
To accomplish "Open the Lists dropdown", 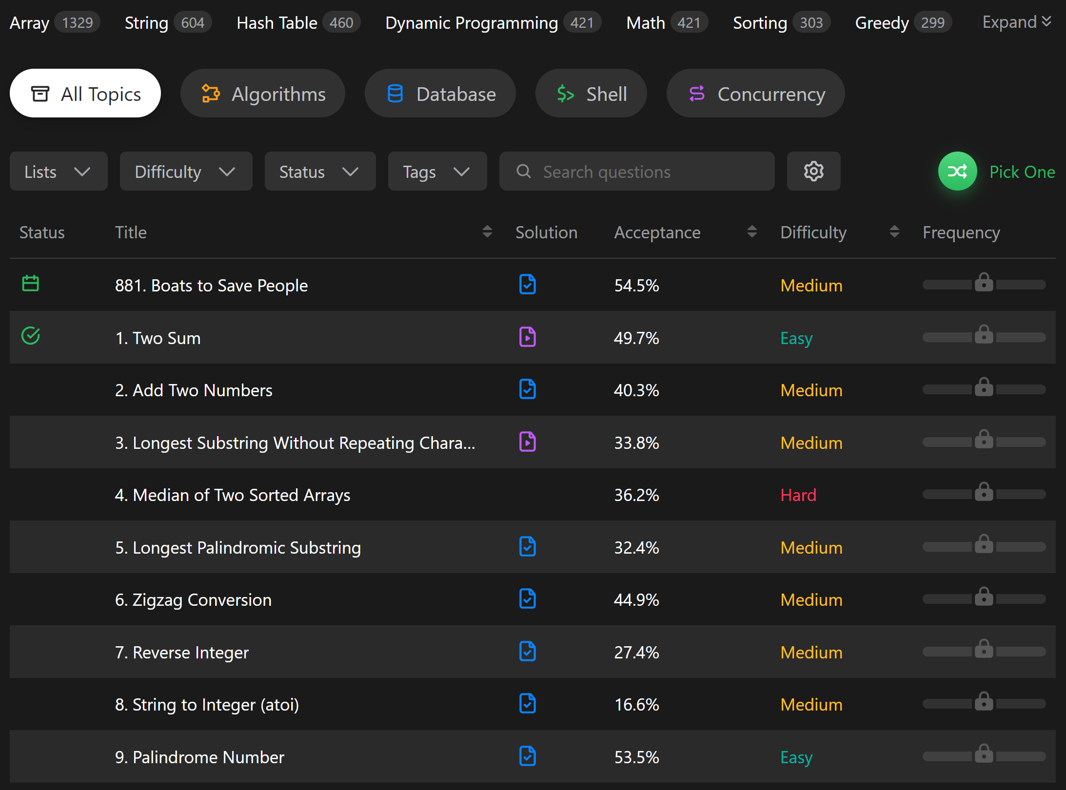I will 59,172.
